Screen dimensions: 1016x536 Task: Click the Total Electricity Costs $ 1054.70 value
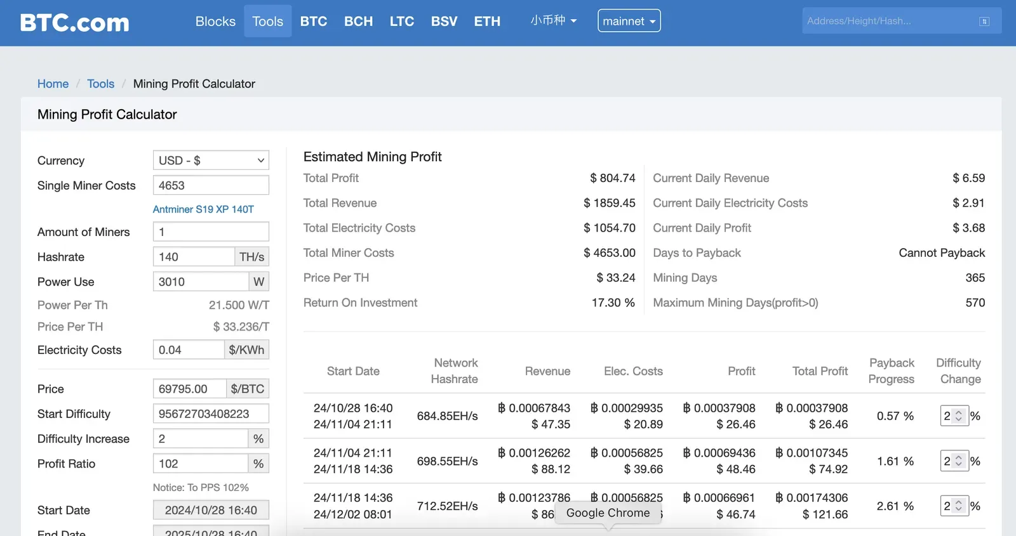pyautogui.click(x=610, y=228)
